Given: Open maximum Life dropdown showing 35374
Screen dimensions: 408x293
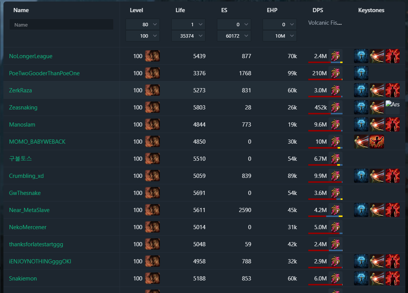Looking at the screenshot, I should tap(188, 36).
